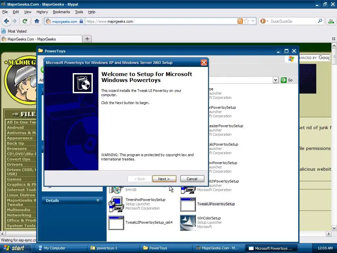Click the tab list grid icon
Image resolution: width=337 pixels, height=253 pixels.
[334, 39]
